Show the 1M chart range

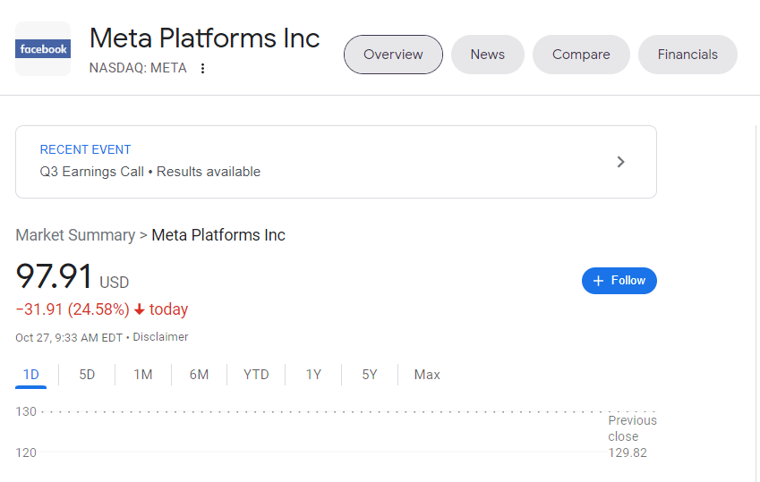click(x=143, y=375)
